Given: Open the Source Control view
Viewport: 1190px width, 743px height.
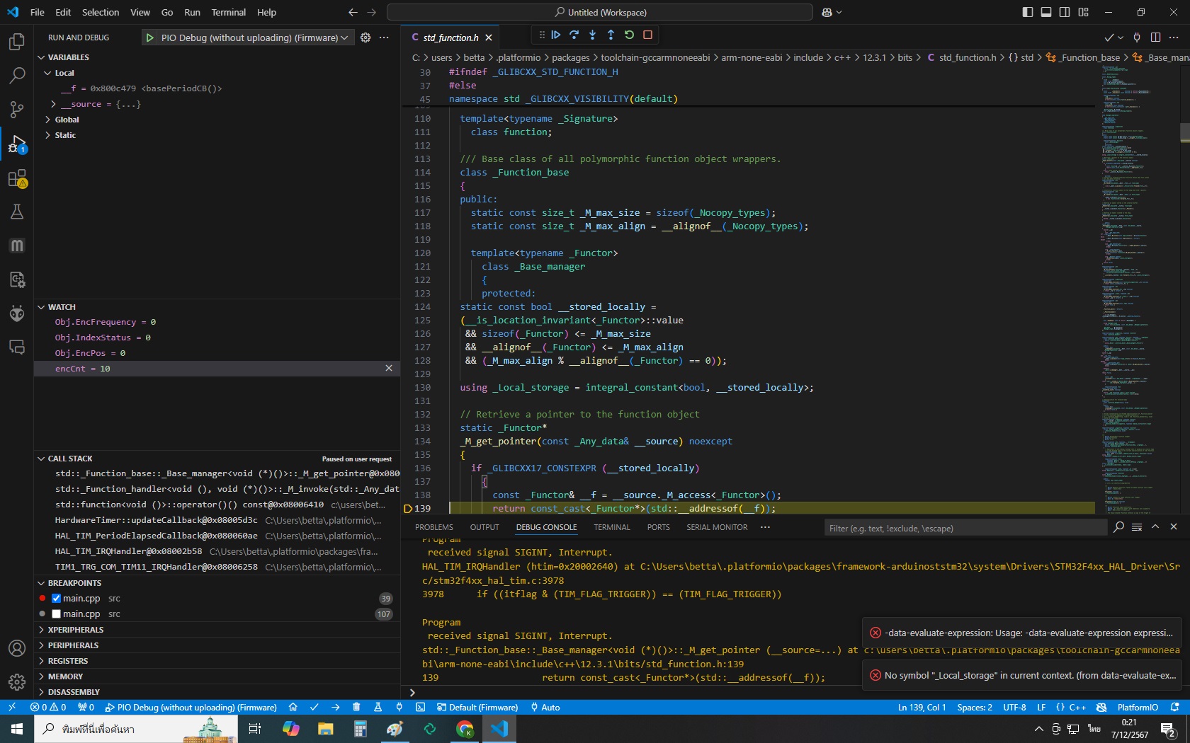Looking at the screenshot, I should point(17,110).
